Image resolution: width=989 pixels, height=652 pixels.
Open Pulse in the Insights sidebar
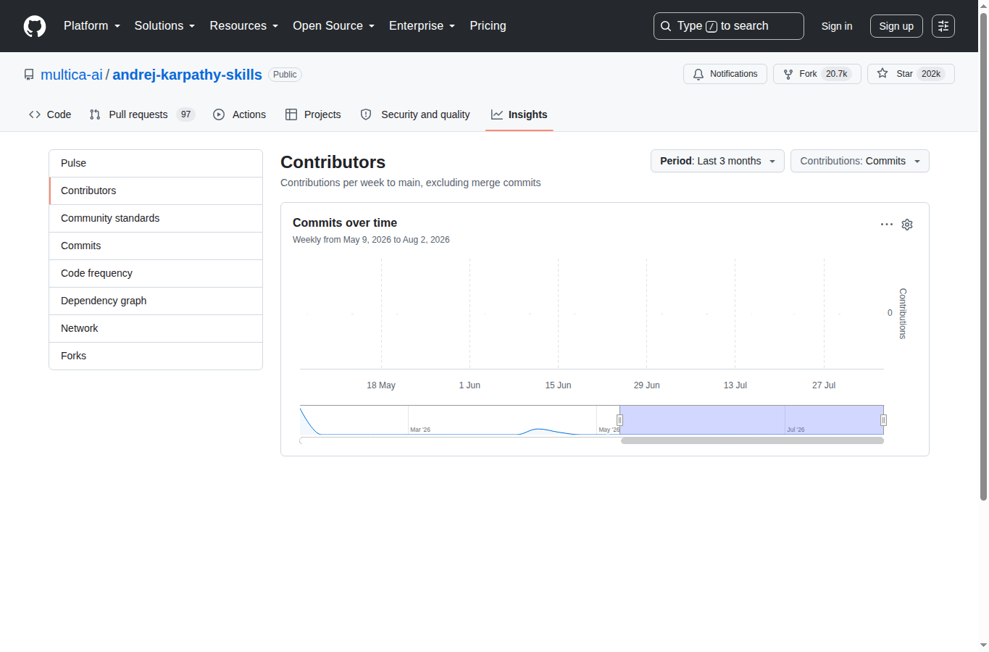pyautogui.click(x=156, y=163)
